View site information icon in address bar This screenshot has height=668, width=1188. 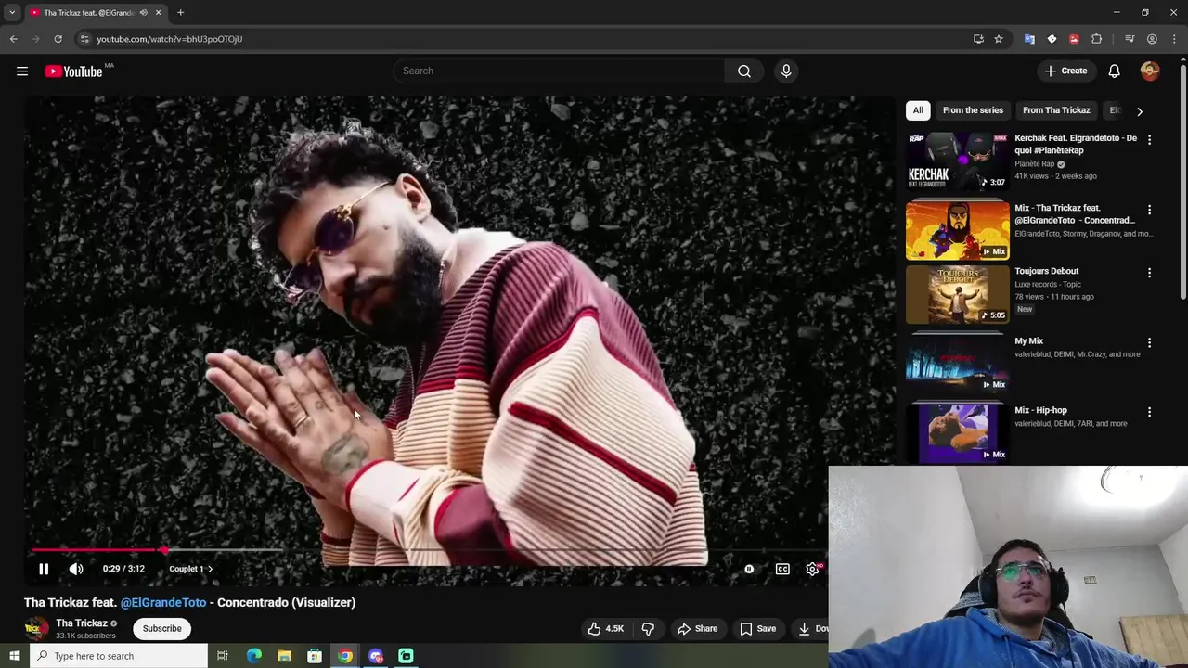pyautogui.click(x=84, y=39)
